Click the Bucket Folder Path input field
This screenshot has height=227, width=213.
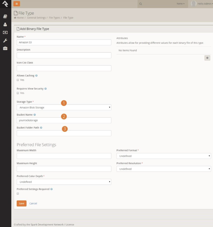[64, 133]
